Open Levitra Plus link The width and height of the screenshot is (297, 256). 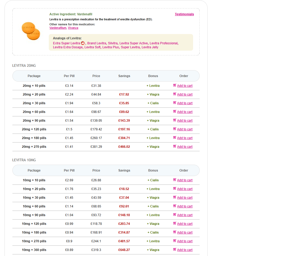point(111,47)
